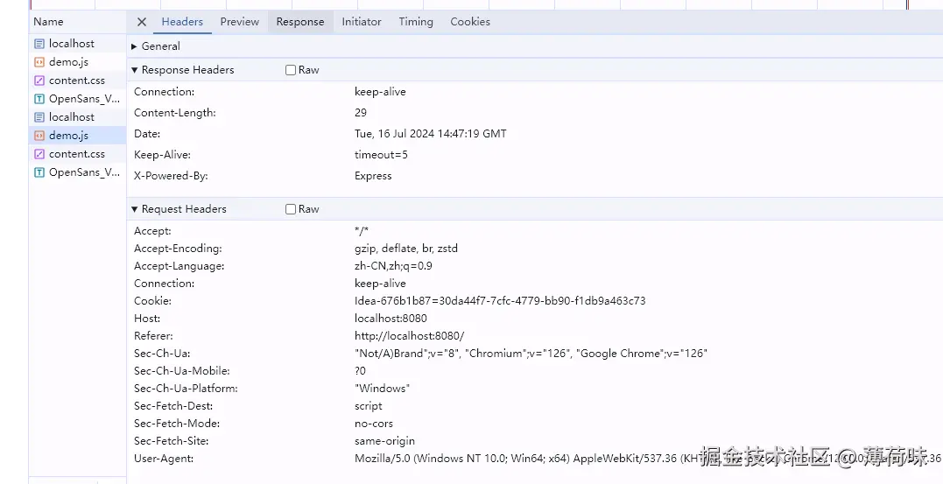Open the Timing tab

coord(416,22)
